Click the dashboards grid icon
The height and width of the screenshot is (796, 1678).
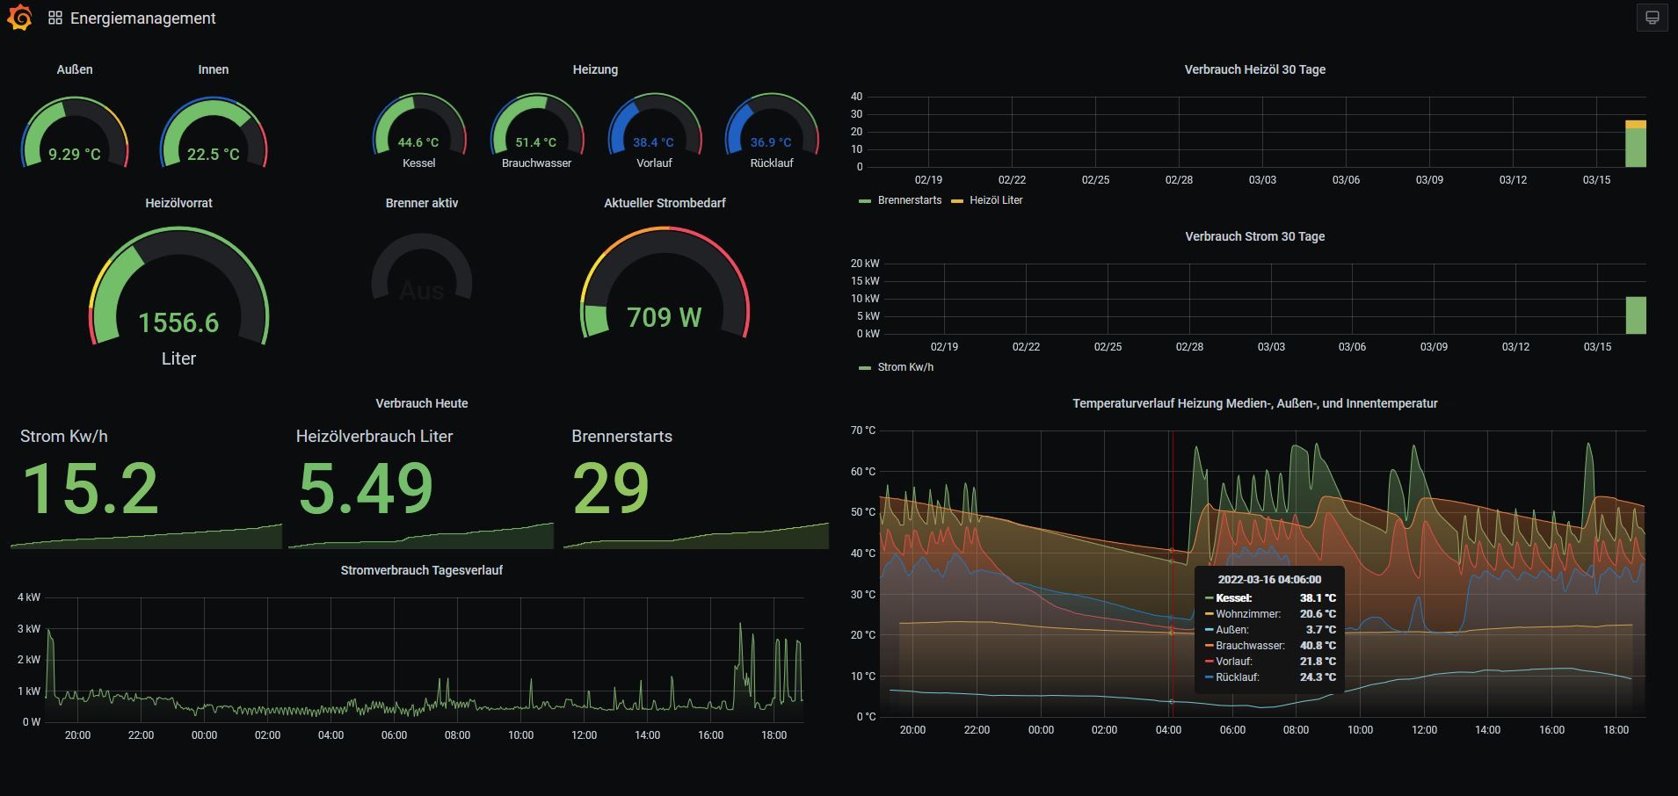[x=54, y=18]
